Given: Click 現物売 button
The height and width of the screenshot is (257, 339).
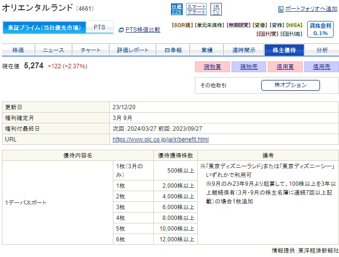Looking at the screenshot, I should tap(249, 67).
